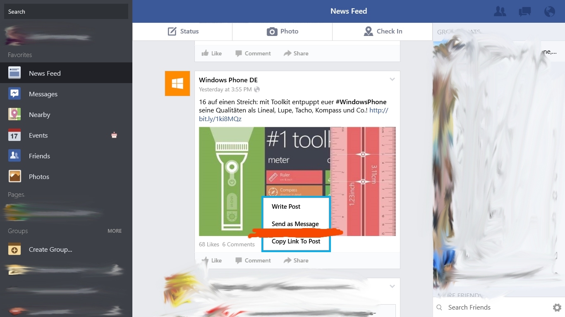The height and width of the screenshot is (317, 565).
Task: Open the messages chat icon in header
Action: pyautogui.click(x=525, y=12)
